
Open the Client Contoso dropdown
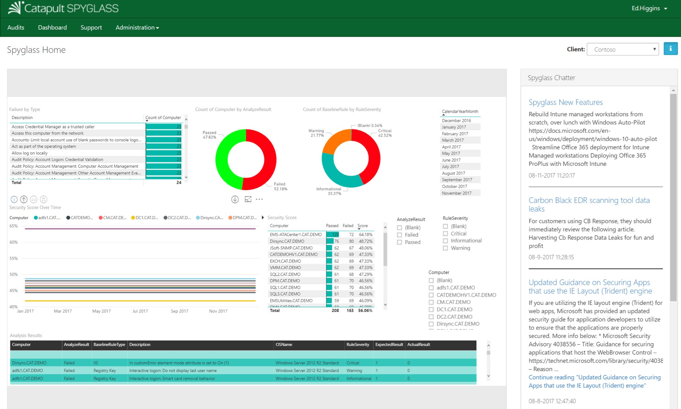coord(623,49)
